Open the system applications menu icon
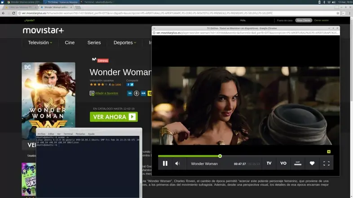 point(2,2)
